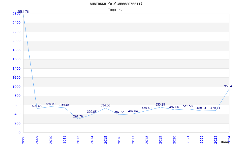Click the 1000 y-axis value
232x145 pixels.
(x=17, y=87)
